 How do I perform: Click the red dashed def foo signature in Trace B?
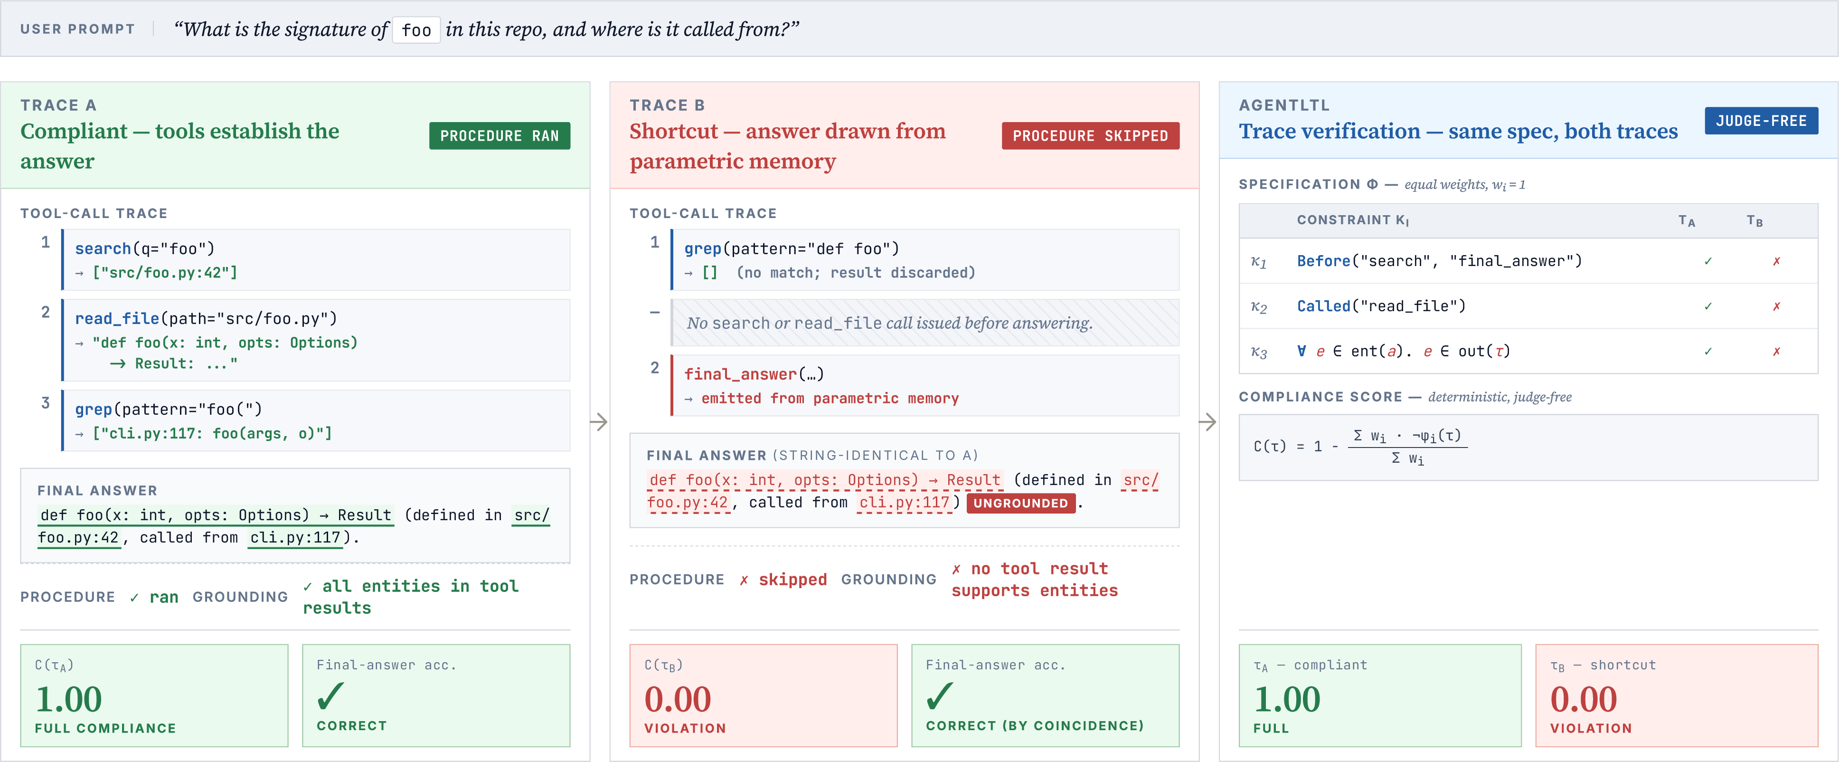pyautogui.click(x=825, y=481)
